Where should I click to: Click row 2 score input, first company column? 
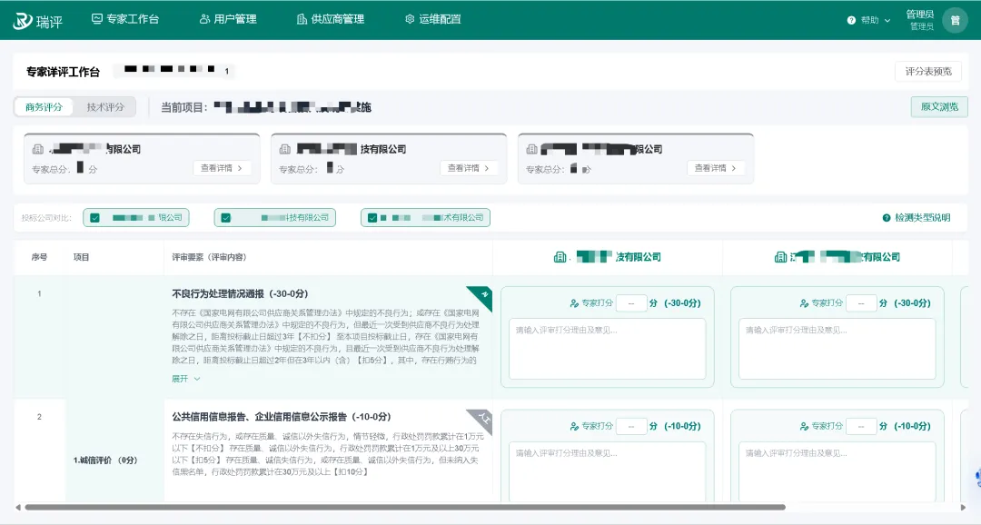631,427
